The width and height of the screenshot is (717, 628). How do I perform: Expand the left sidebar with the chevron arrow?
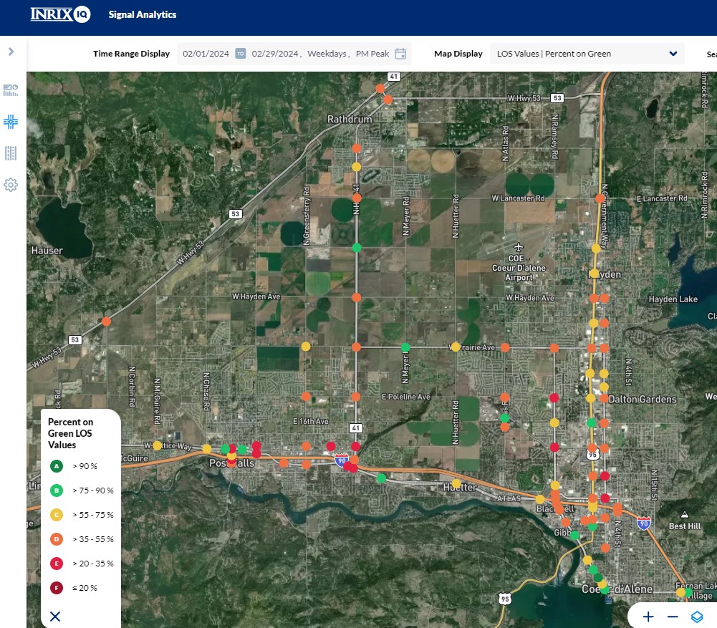pyautogui.click(x=11, y=52)
